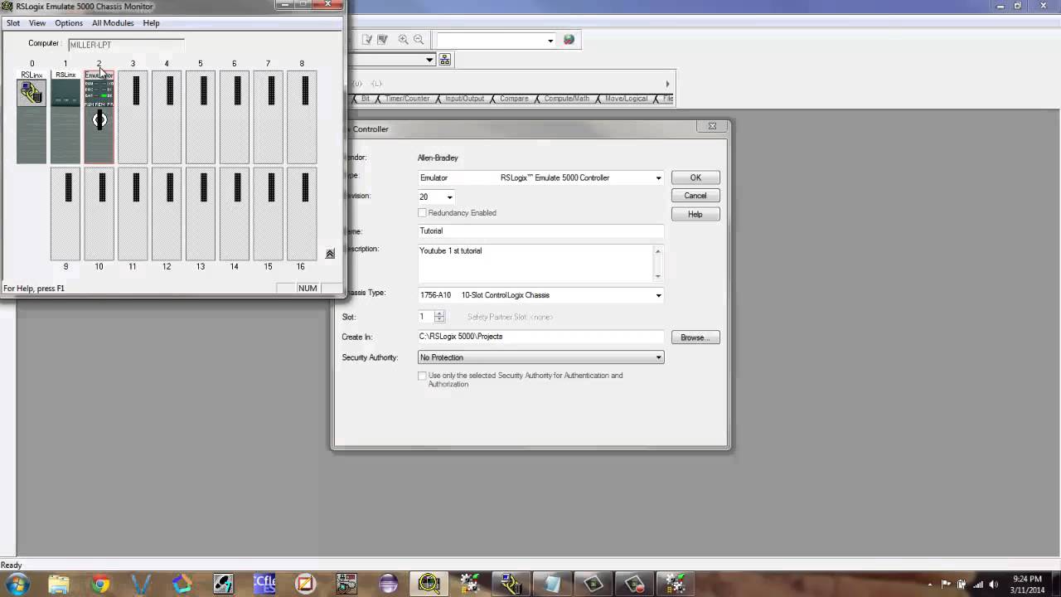Screen dimensions: 1061x597
Task: Open the Slot menu in Chassis Monitor
Action: pyautogui.click(x=13, y=23)
